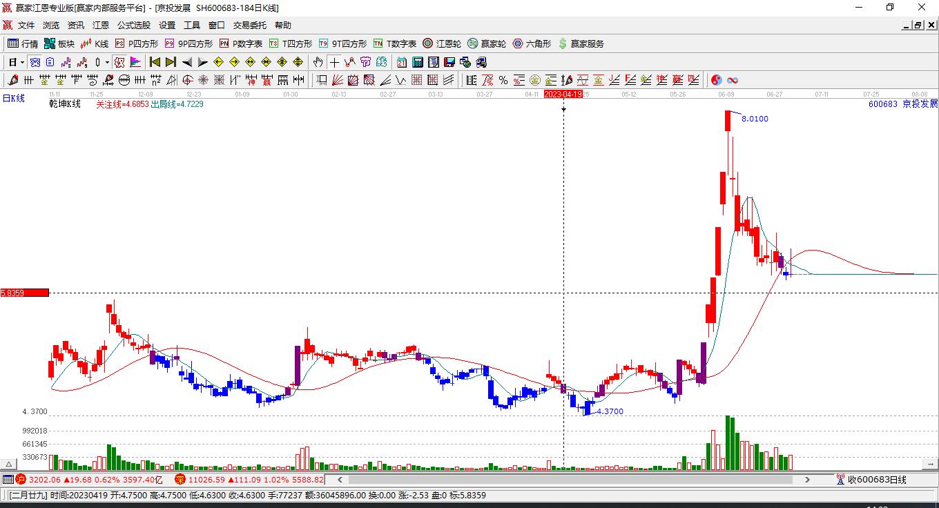Open the 窗口 menu
939x508 pixels.
[x=217, y=26]
